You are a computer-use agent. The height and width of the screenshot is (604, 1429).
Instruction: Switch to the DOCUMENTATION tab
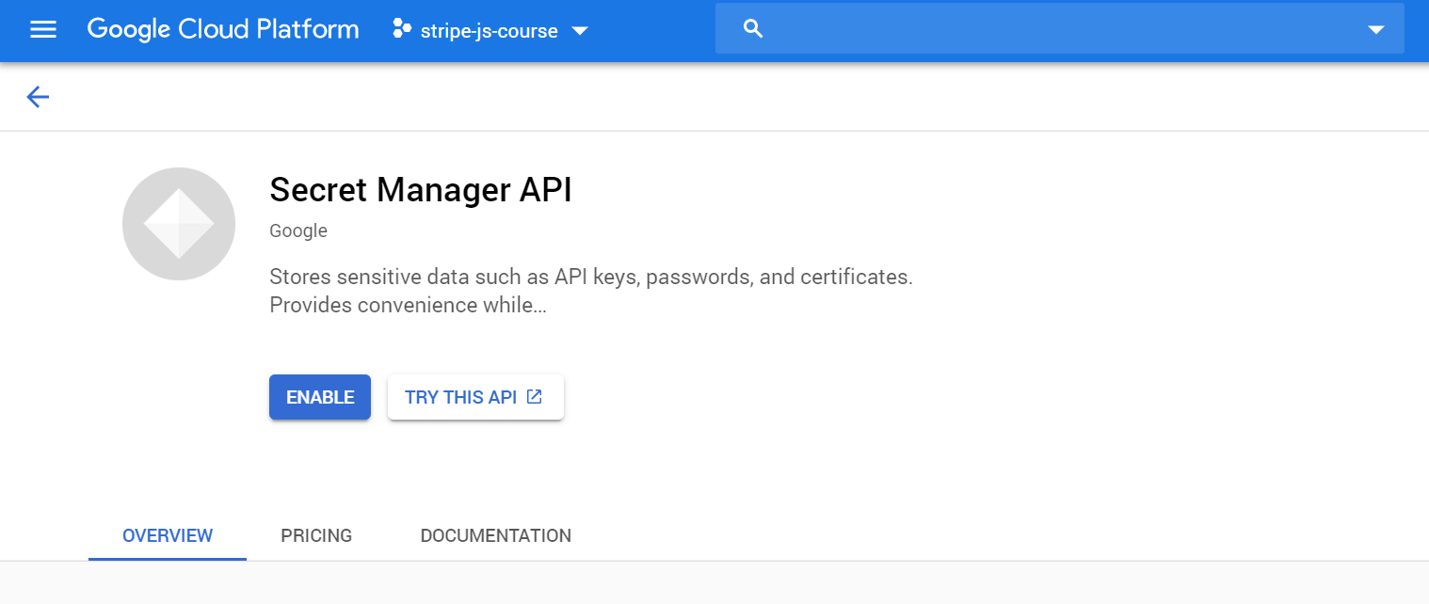[x=495, y=535]
